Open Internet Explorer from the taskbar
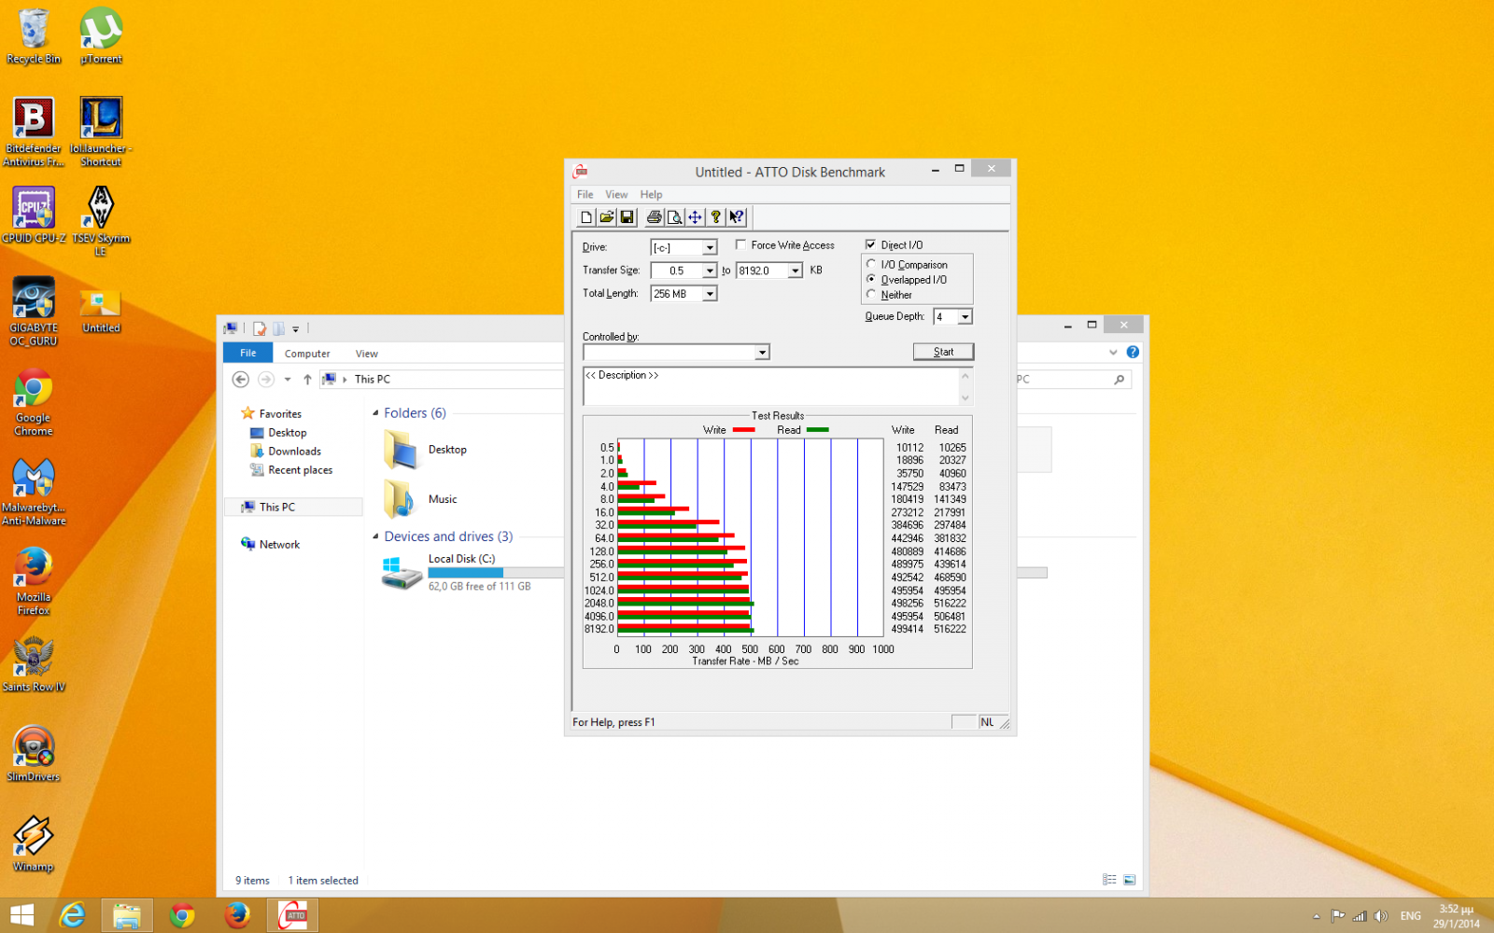This screenshot has height=933, width=1494. coord(72,915)
